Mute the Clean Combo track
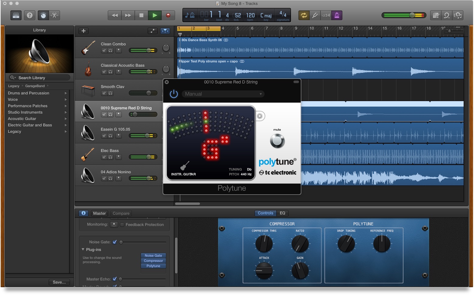 (104, 51)
